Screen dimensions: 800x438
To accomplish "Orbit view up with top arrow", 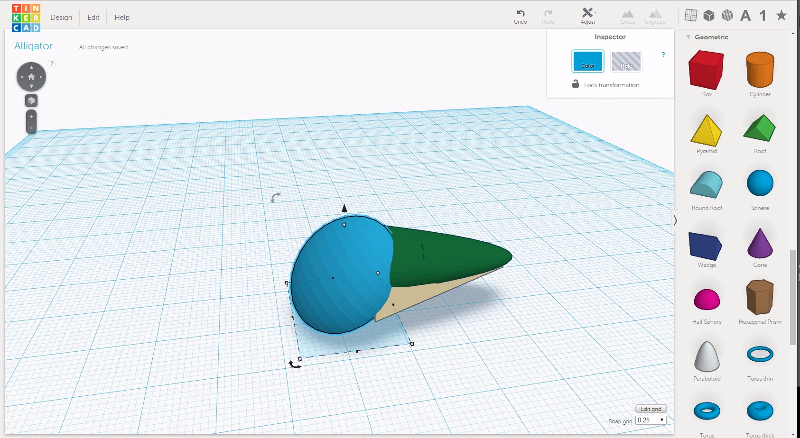I will 31,67.
